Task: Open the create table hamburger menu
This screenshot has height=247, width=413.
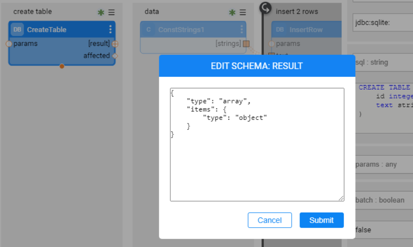Action: pos(112,12)
